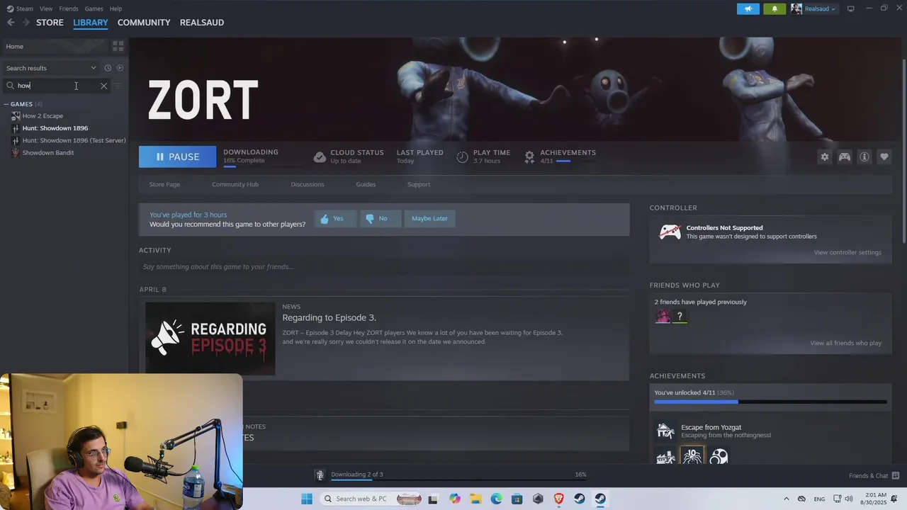Open the Friends menu

[x=69, y=8]
